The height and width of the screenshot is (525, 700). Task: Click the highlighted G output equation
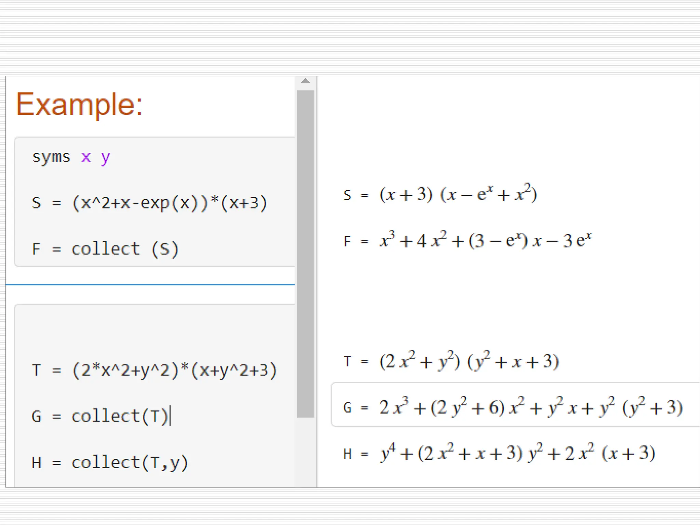(513, 407)
